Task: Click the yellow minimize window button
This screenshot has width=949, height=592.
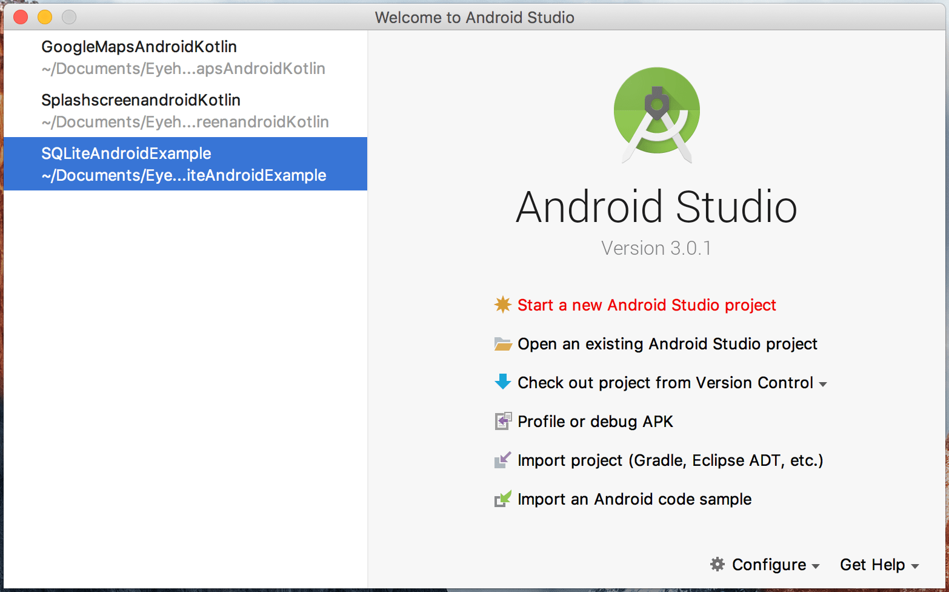Action: (x=44, y=17)
